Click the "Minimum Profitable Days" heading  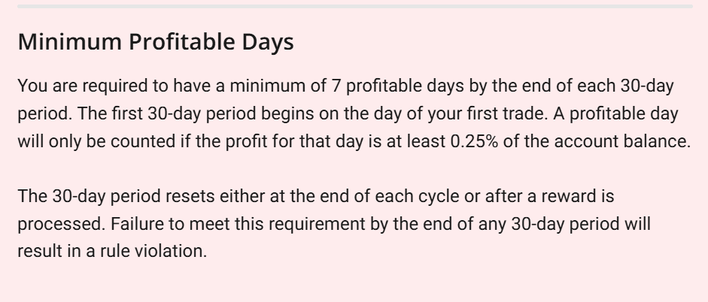pos(155,42)
